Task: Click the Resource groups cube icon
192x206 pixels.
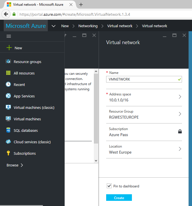Action: [x=8, y=62]
